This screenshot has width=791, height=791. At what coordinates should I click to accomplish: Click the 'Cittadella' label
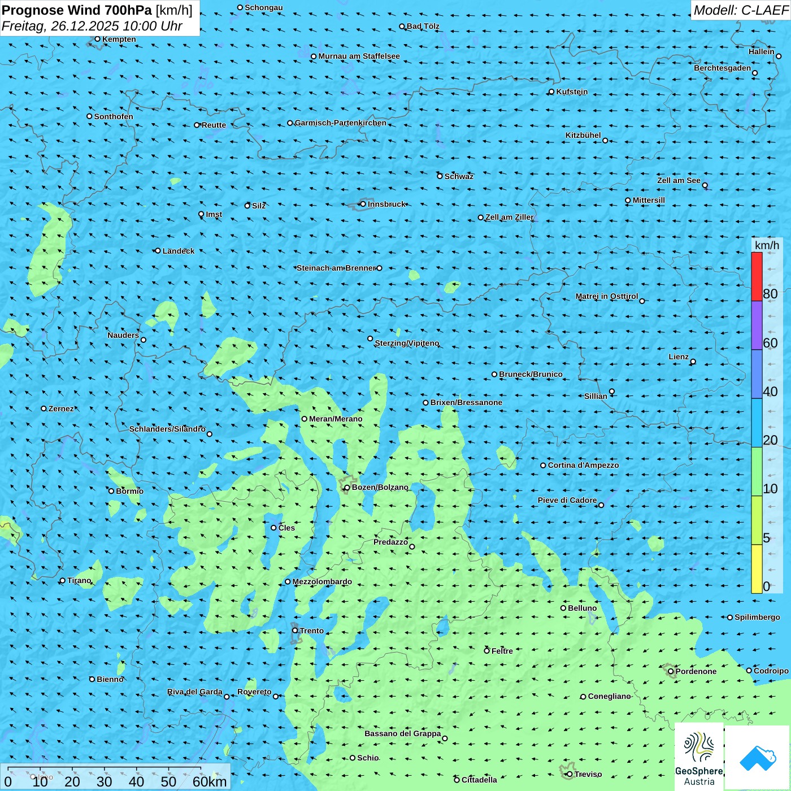[479, 780]
